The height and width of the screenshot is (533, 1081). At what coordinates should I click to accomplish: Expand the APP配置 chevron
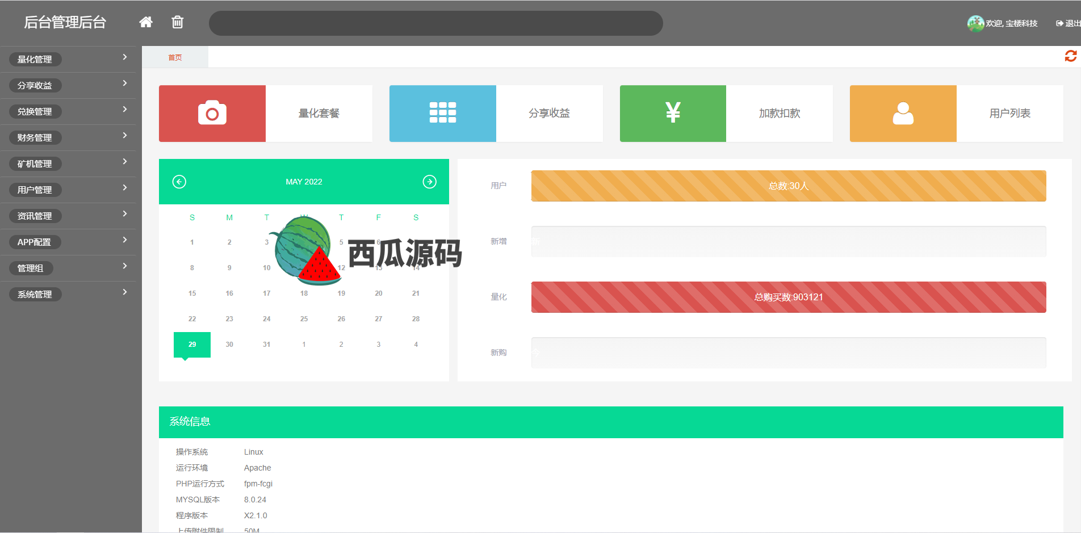(125, 240)
